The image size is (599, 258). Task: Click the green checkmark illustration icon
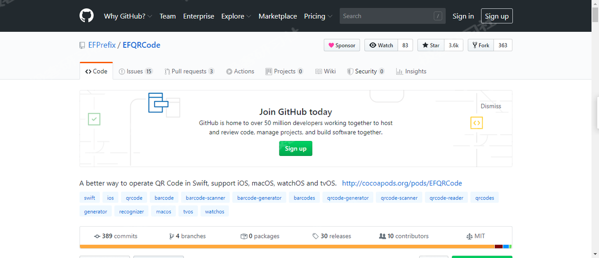(94, 119)
